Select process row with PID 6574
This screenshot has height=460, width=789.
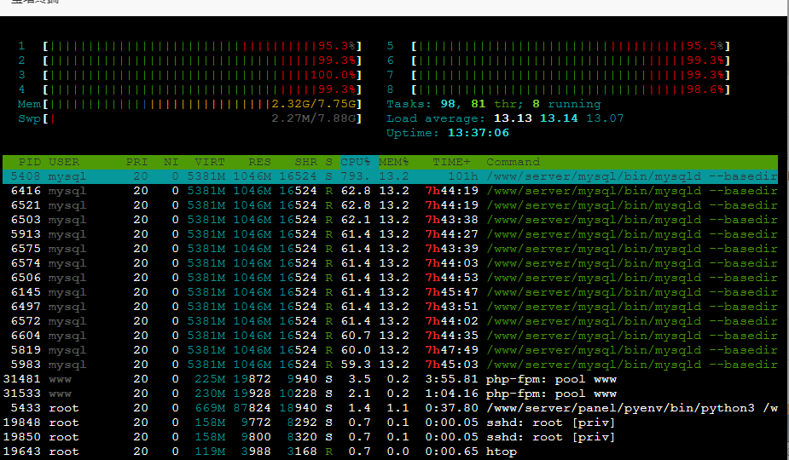point(390,263)
